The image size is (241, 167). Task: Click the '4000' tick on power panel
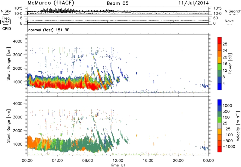pyautogui.click(x=18, y=41)
